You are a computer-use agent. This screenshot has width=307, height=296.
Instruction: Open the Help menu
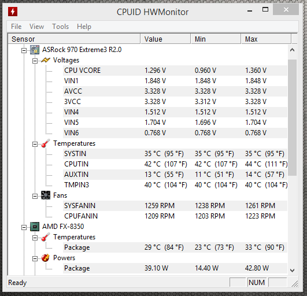click(84, 27)
